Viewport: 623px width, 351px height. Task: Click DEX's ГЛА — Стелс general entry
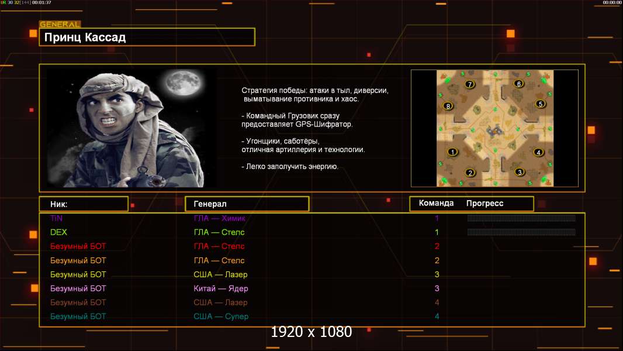tap(219, 232)
